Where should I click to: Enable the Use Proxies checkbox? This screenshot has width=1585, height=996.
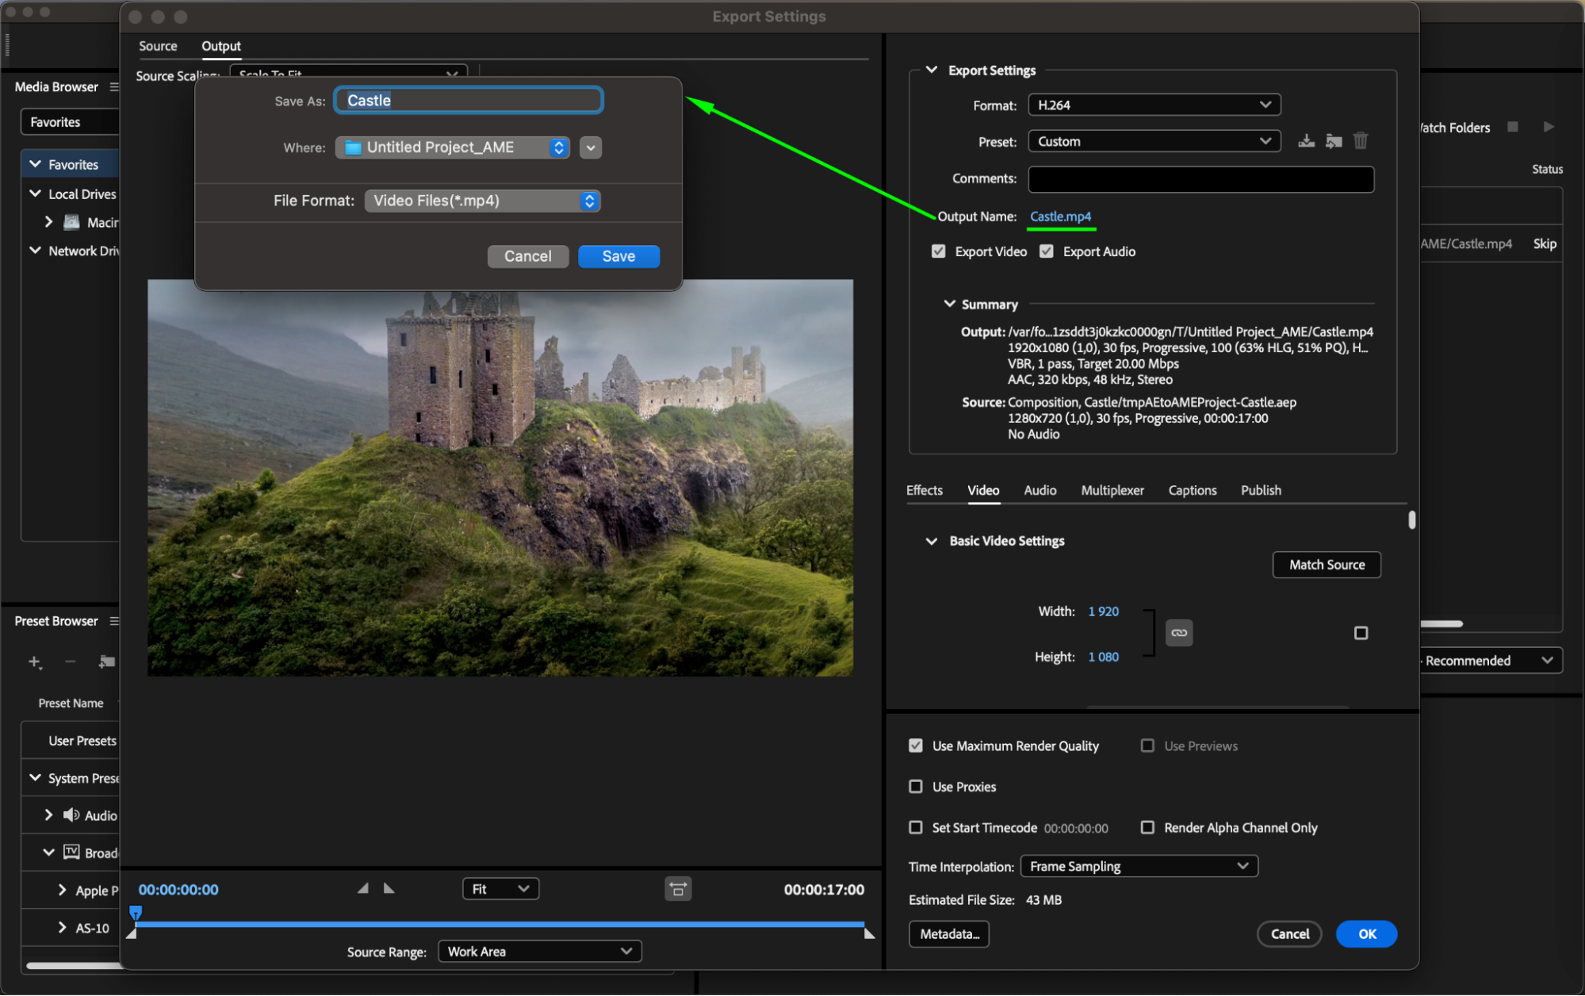pyautogui.click(x=916, y=787)
